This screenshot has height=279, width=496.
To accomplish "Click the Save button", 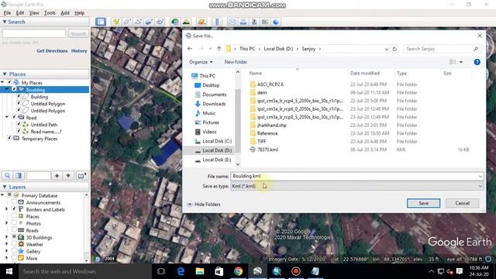I will click(423, 203).
